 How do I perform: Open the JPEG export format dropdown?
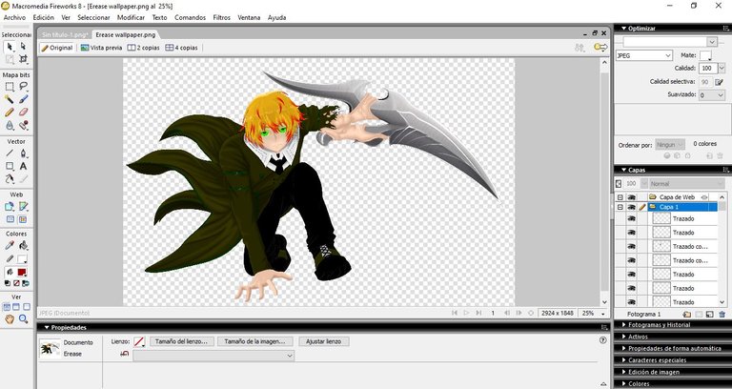(668, 55)
